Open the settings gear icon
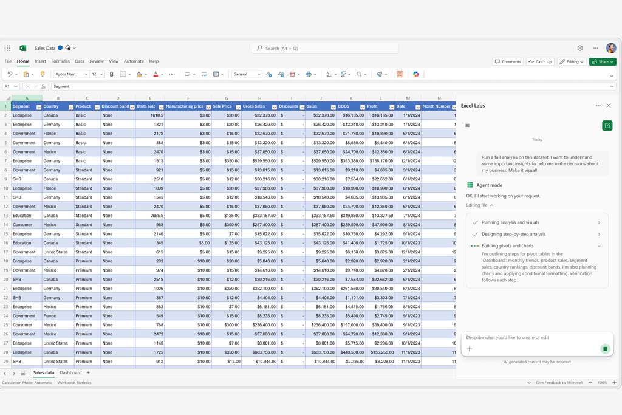This screenshot has width=622, height=415. 580,48
